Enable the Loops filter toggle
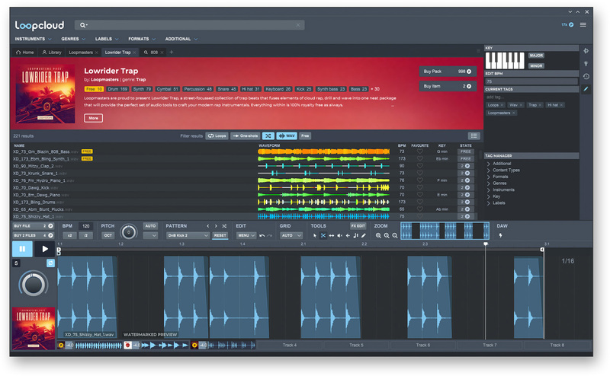The image size is (610, 376). pos(217,135)
